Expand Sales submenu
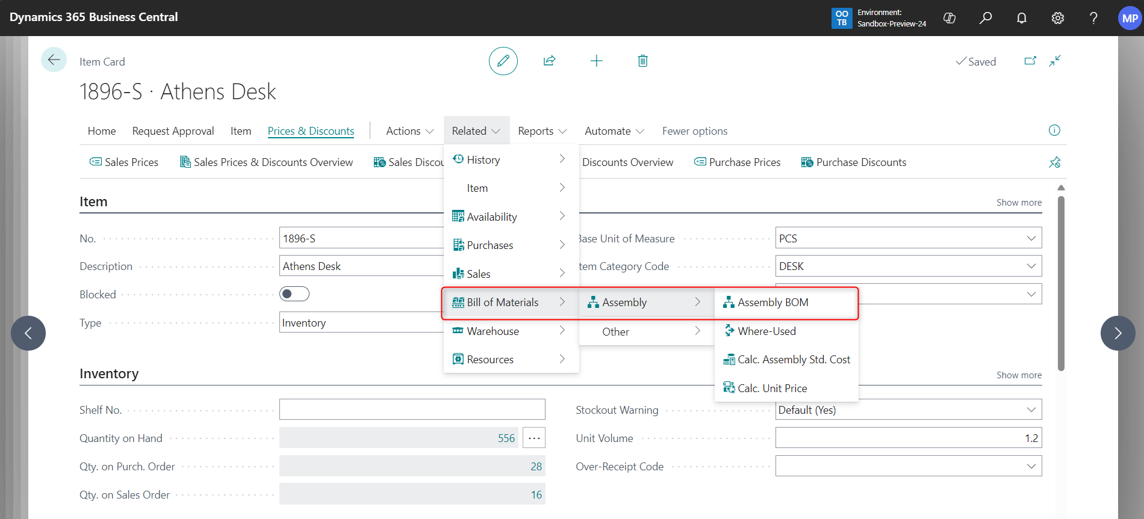Image resolution: width=1144 pixels, height=519 pixels. [x=511, y=274]
